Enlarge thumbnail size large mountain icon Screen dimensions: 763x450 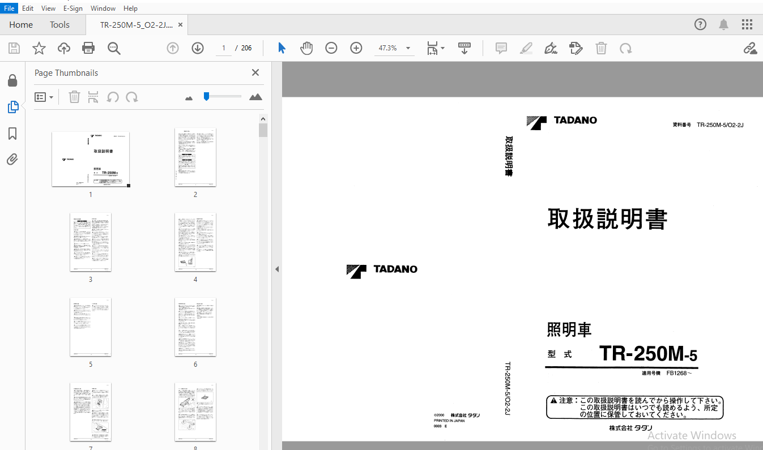pyautogui.click(x=255, y=97)
